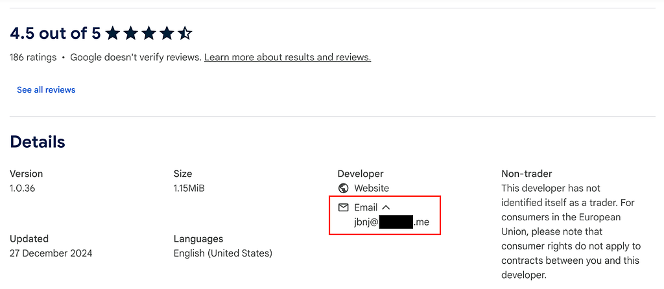Click the version number 1.0.36
Screen dimensions: 664x289
[23, 189]
